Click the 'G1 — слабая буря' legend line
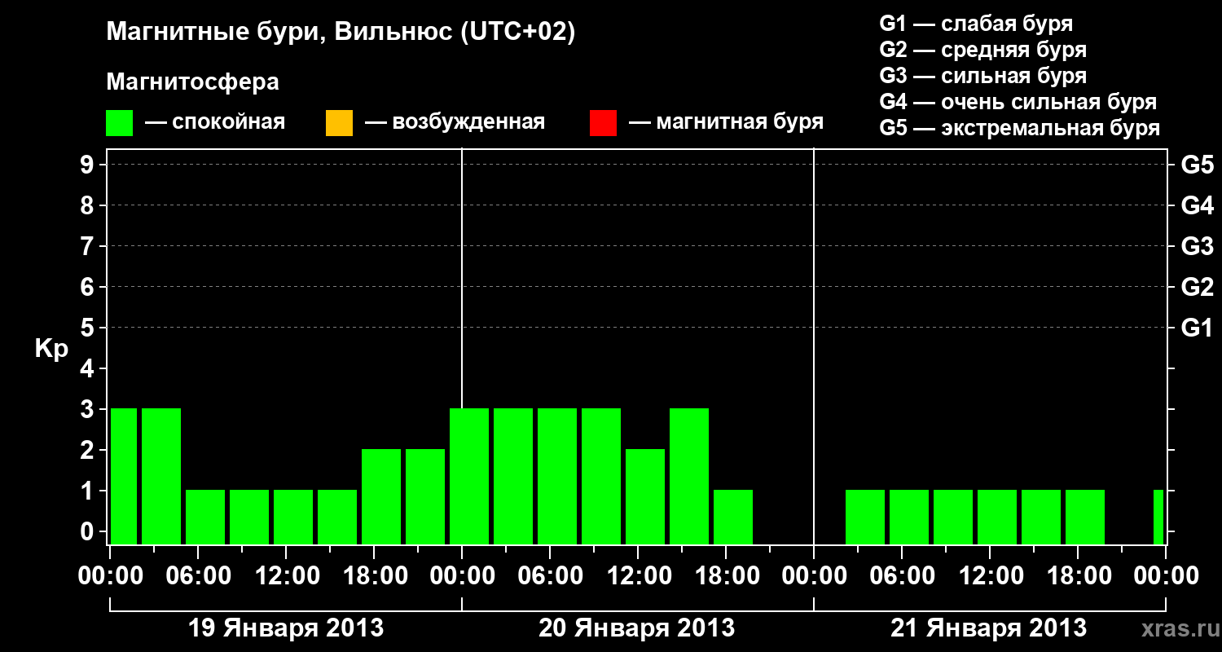Screen dimensions: 1222x652 click(x=977, y=23)
